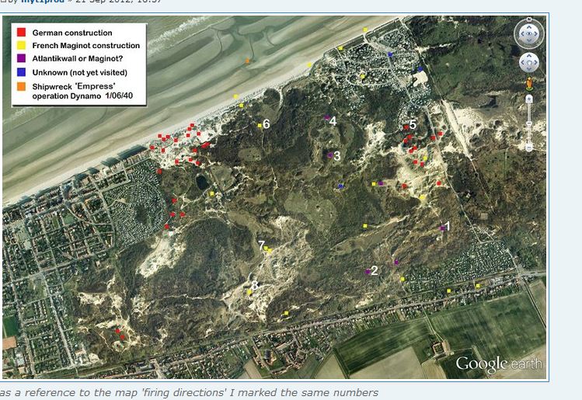Pick up the orange Street View pegman

point(529,83)
